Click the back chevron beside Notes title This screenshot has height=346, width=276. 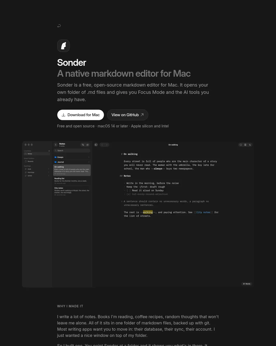pyautogui.click(x=56, y=145)
